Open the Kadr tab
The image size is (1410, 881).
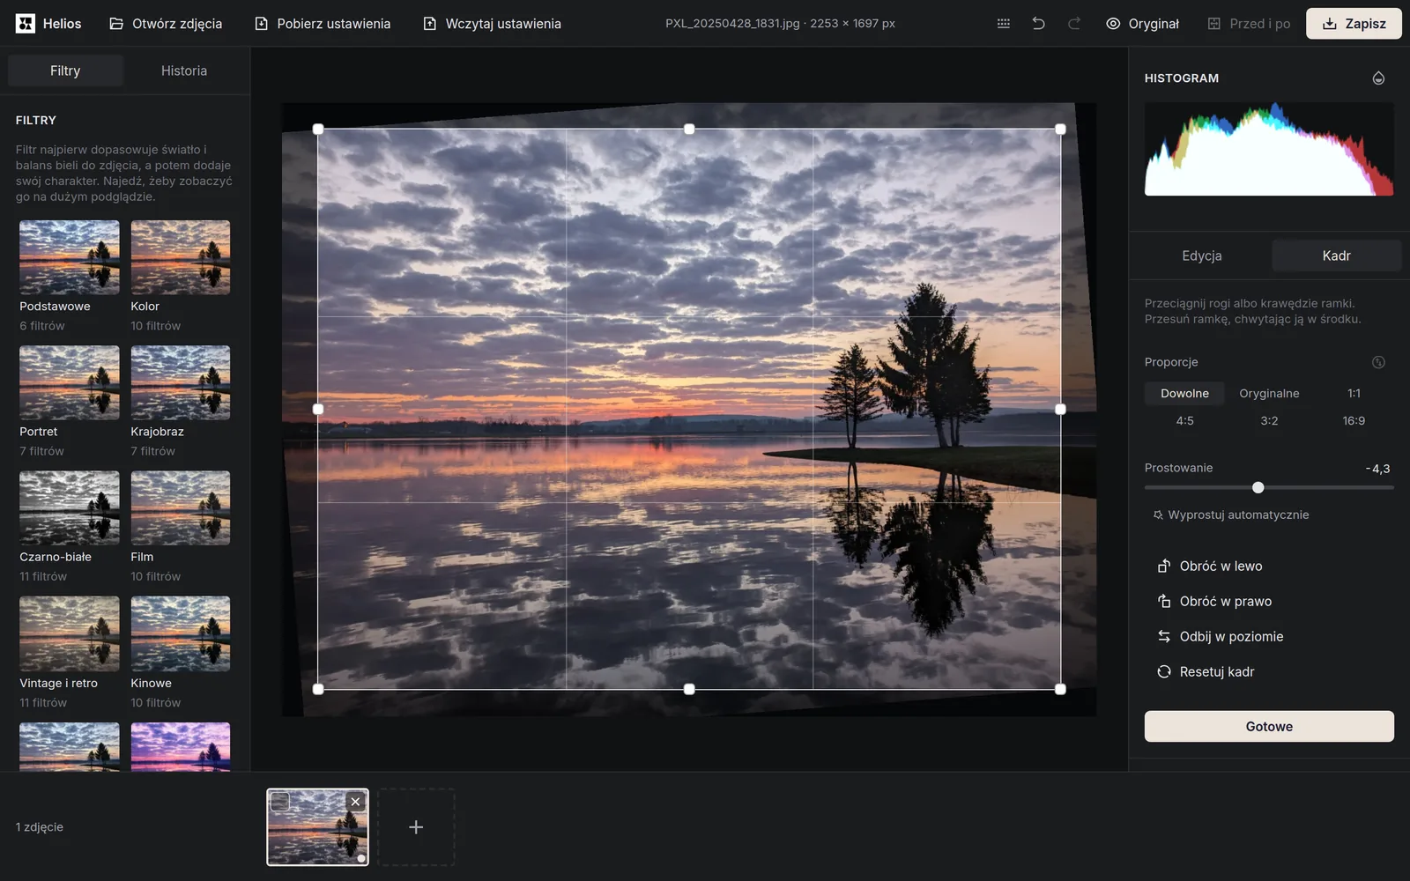coord(1336,255)
